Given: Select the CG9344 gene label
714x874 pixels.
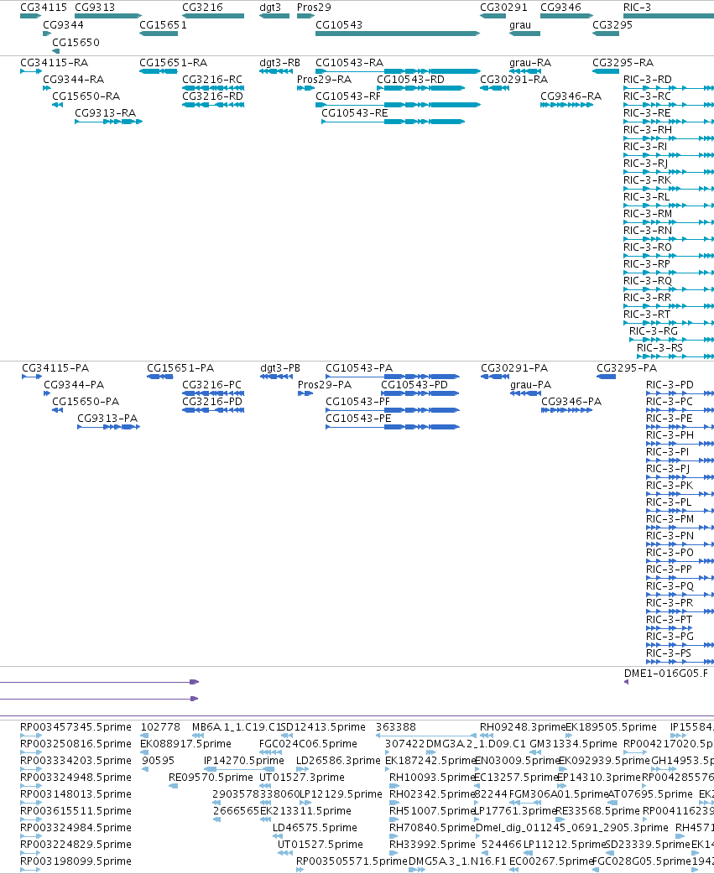Looking at the screenshot, I should pyautogui.click(x=63, y=25).
